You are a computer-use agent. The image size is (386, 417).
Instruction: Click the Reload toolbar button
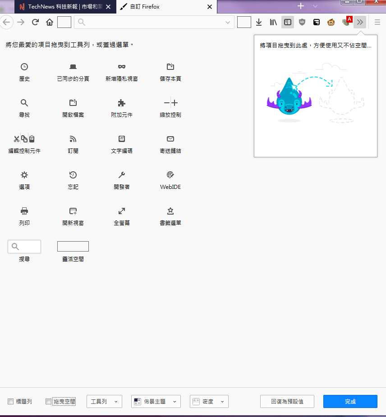35,22
